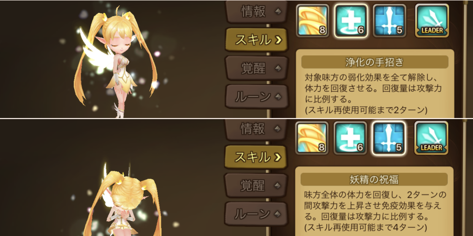
Task: Select the heal cross skill level 6 in bottom panel
Action: (x=350, y=138)
